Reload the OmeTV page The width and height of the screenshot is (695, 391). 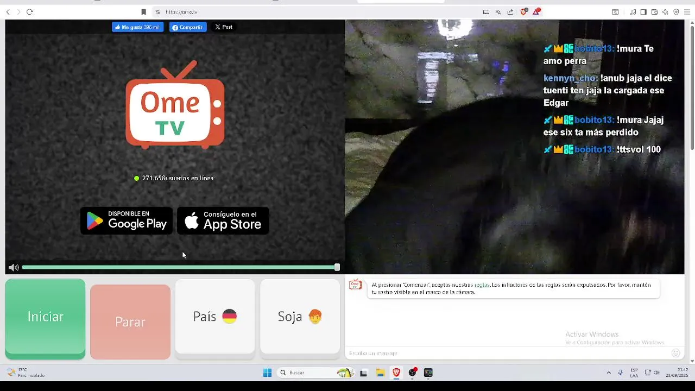point(29,12)
